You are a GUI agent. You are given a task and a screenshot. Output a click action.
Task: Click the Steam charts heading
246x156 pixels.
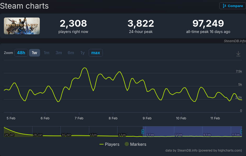[x=24, y=6]
